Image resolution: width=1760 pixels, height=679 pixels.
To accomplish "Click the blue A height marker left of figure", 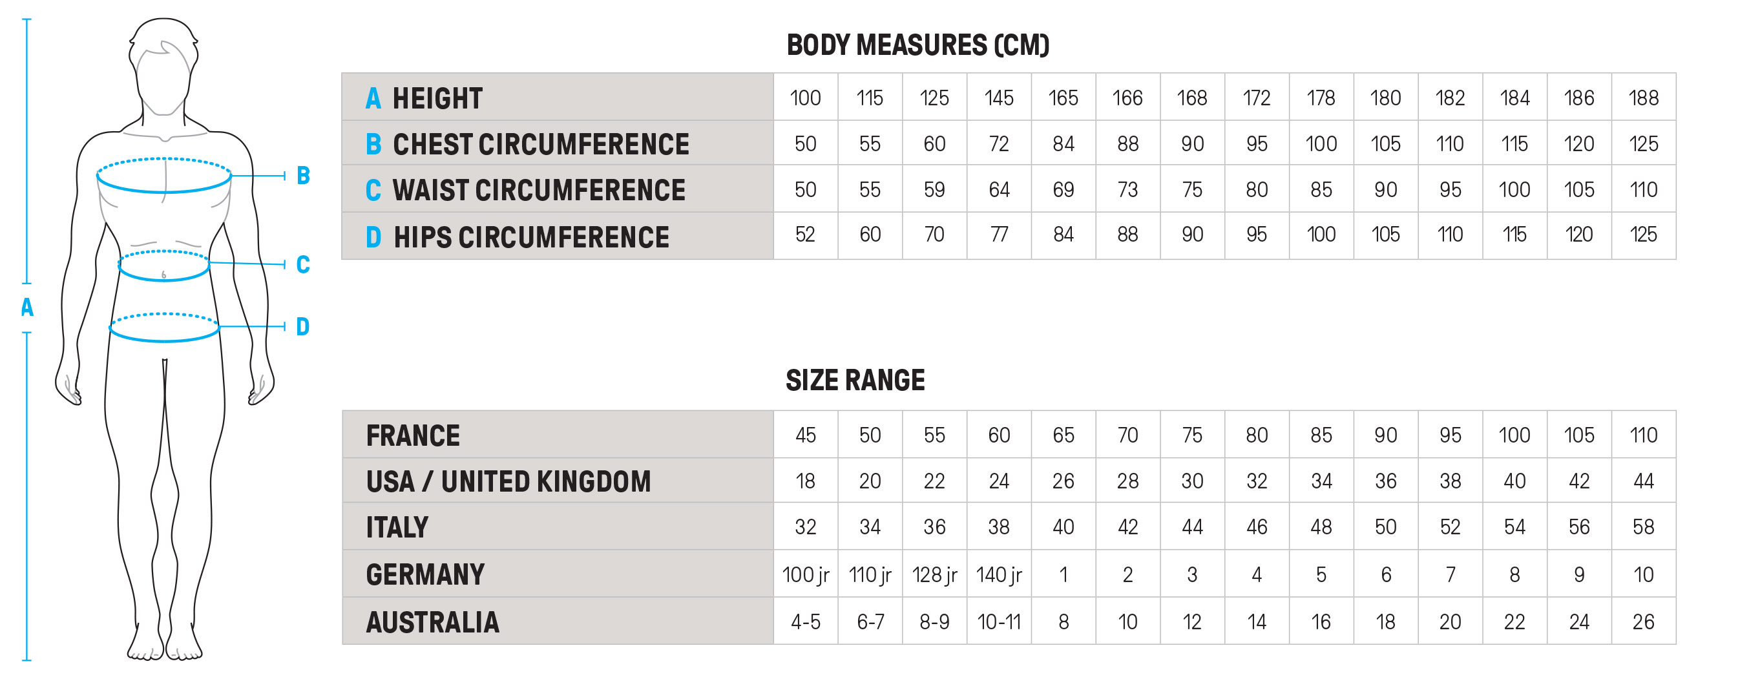I will pyautogui.click(x=26, y=308).
